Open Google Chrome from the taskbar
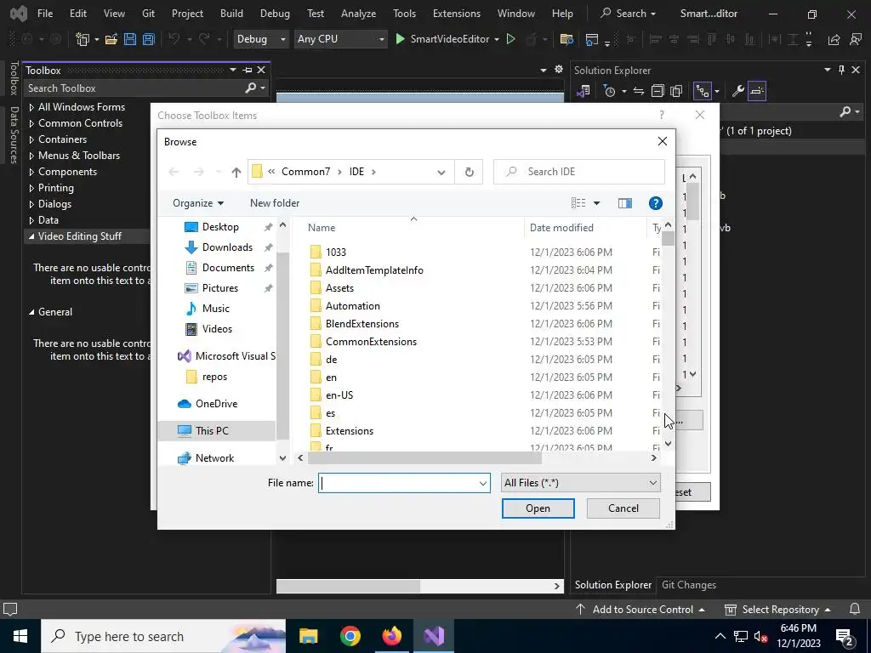Screen dimensions: 871x653 [x=350, y=636]
